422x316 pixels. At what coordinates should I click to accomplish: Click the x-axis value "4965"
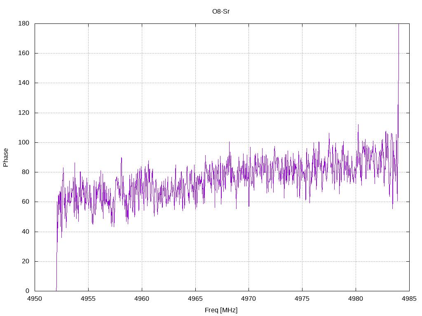195,299
